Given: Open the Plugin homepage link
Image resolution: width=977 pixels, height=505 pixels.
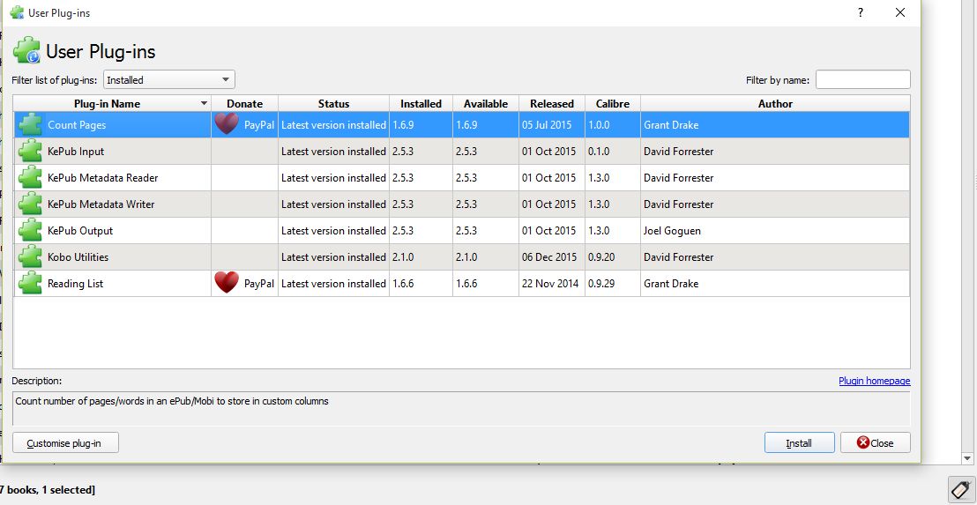Looking at the screenshot, I should (874, 381).
